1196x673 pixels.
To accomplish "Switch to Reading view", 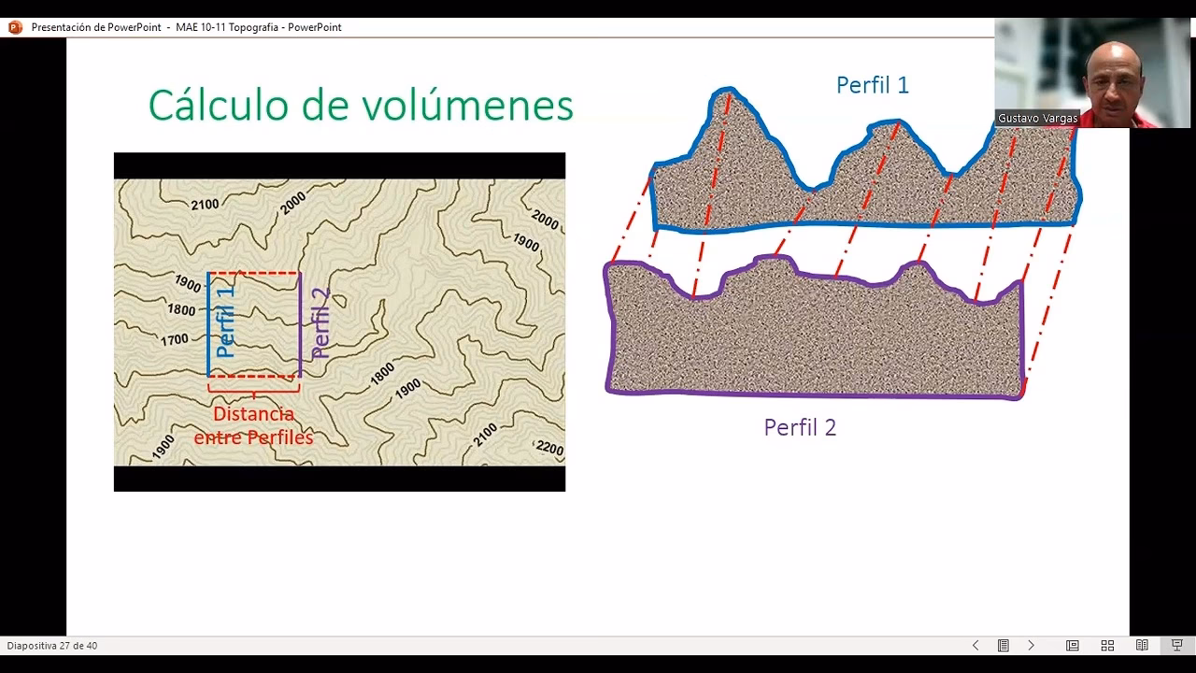I will 1142,645.
